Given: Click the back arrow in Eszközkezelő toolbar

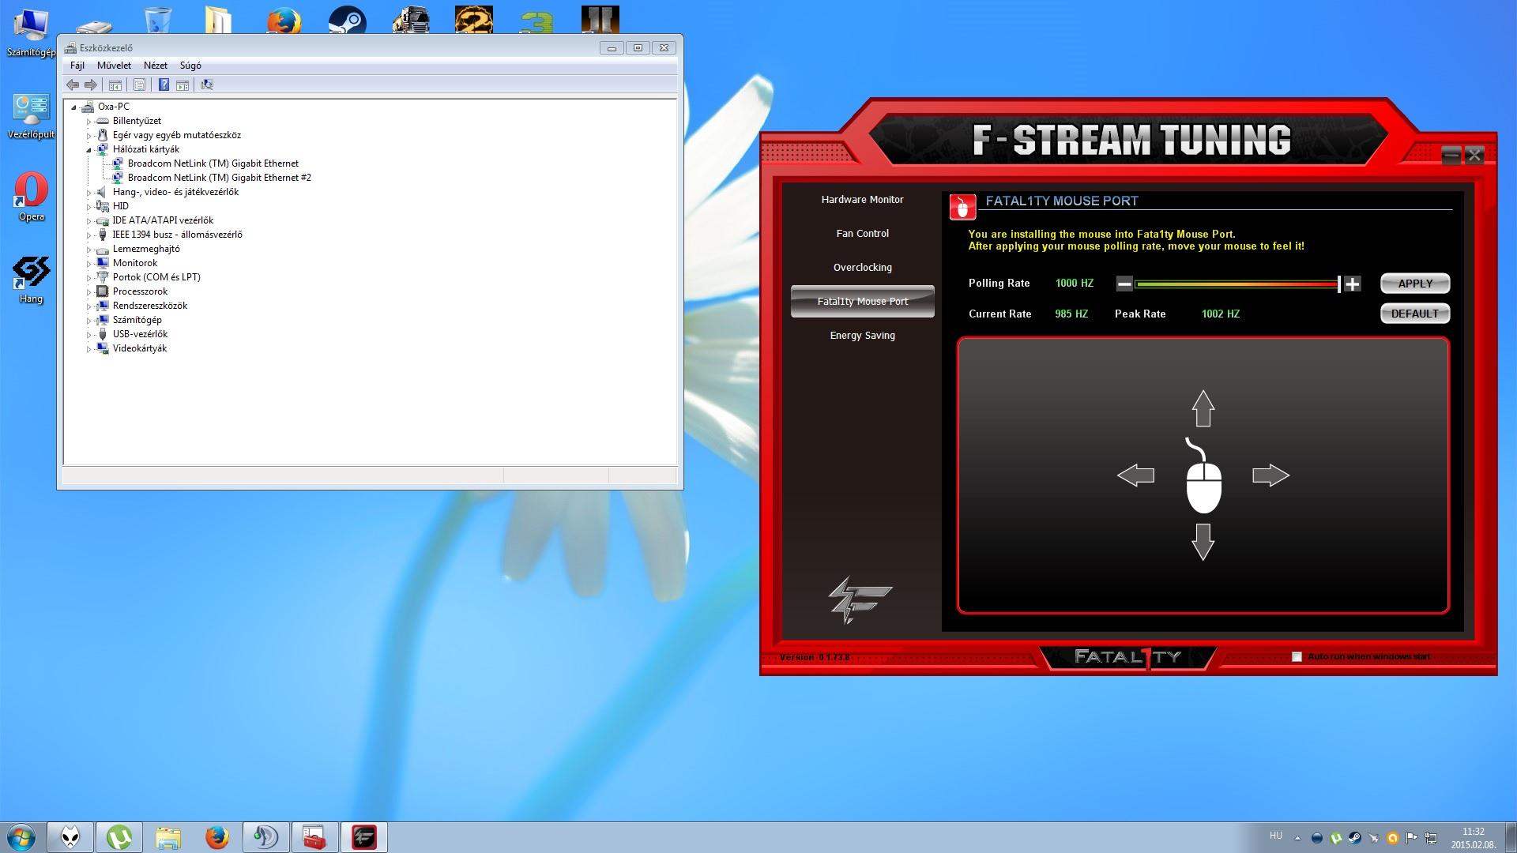Looking at the screenshot, I should [73, 85].
